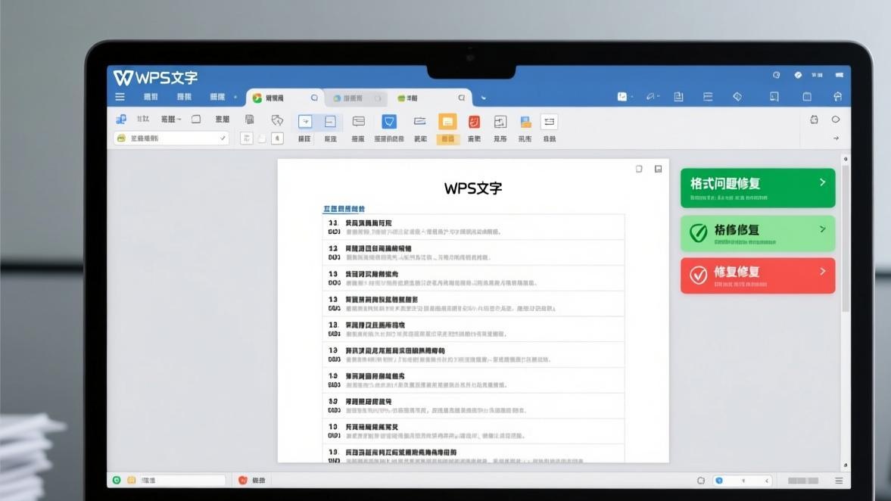Click the calendar-like square icon in the blue bar
This screenshot has width=891, height=501.
(x=807, y=97)
